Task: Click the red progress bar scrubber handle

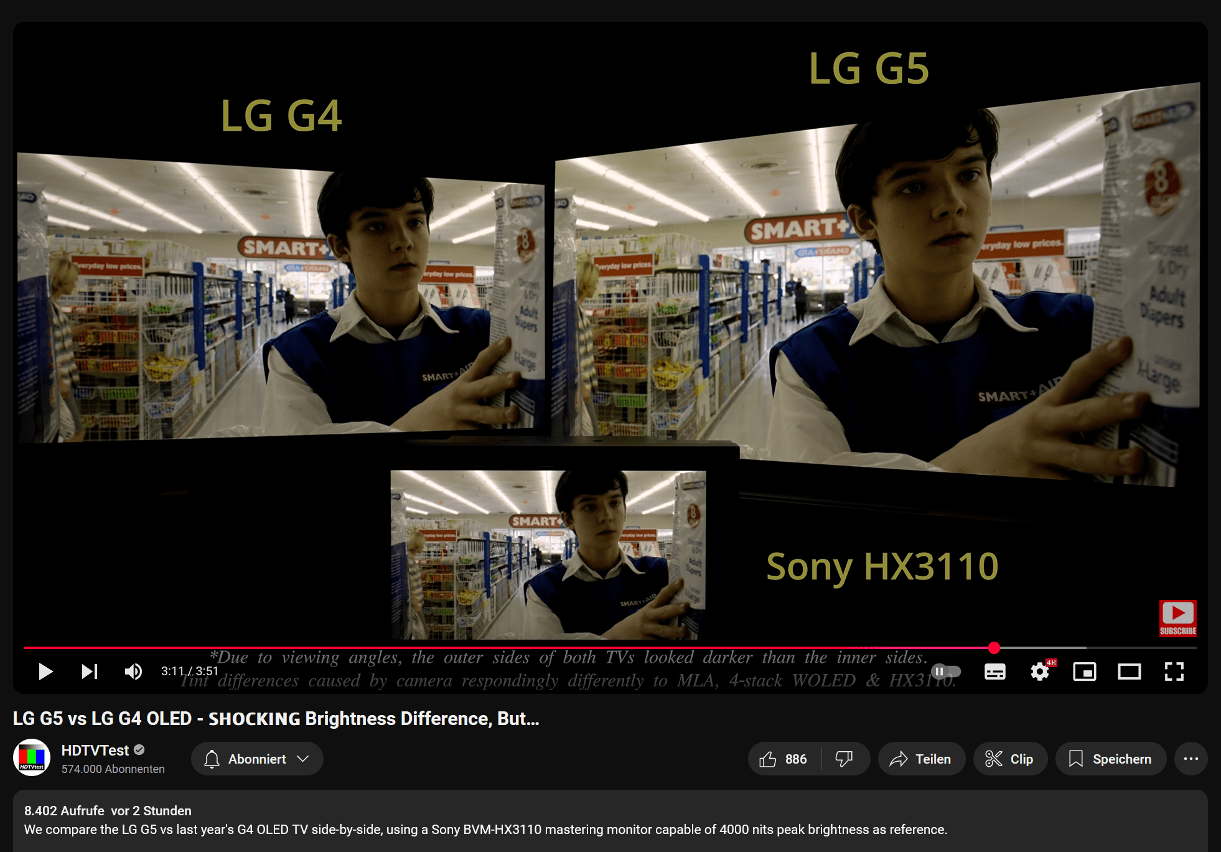Action: (x=994, y=648)
